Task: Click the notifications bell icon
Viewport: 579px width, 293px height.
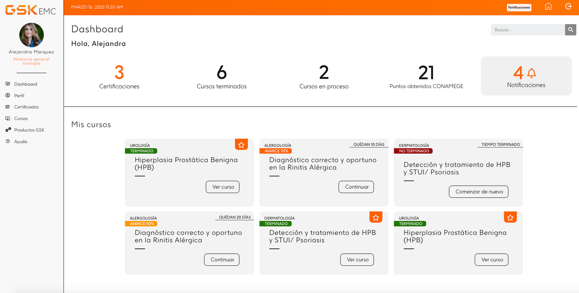Action: point(531,73)
